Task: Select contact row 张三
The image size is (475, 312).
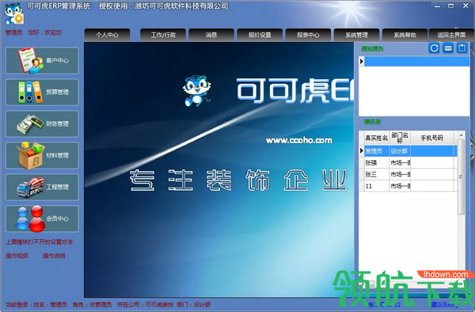Action: (x=408, y=174)
